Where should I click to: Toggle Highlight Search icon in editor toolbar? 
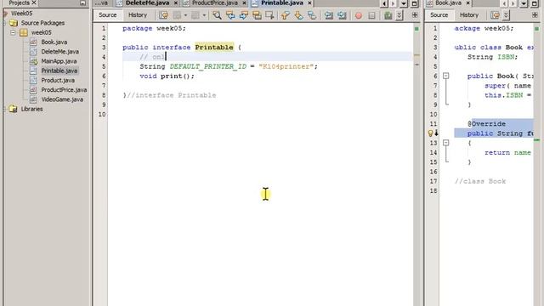pos(257,15)
